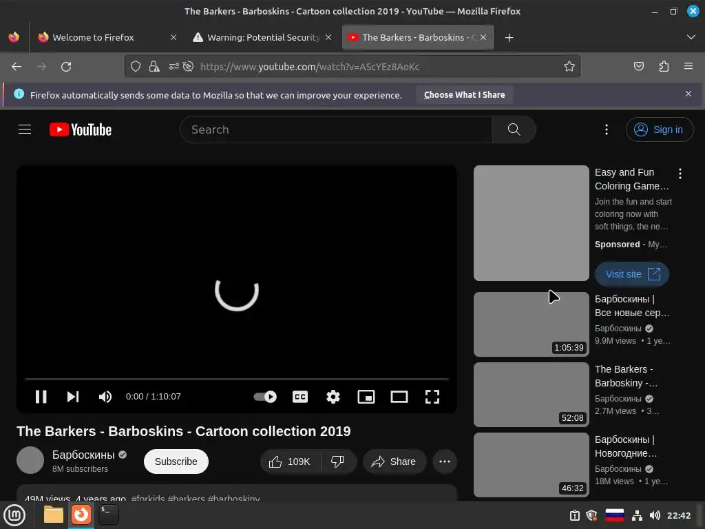The image size is (705, 529).
Task: Open the 46:32 Новогодние video thumbnail
Action: click(532, 465)
